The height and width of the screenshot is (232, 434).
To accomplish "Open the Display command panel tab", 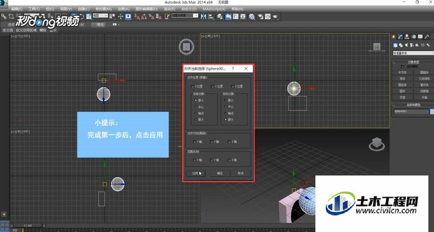I will pyautogui.click(x=421, y=37).
